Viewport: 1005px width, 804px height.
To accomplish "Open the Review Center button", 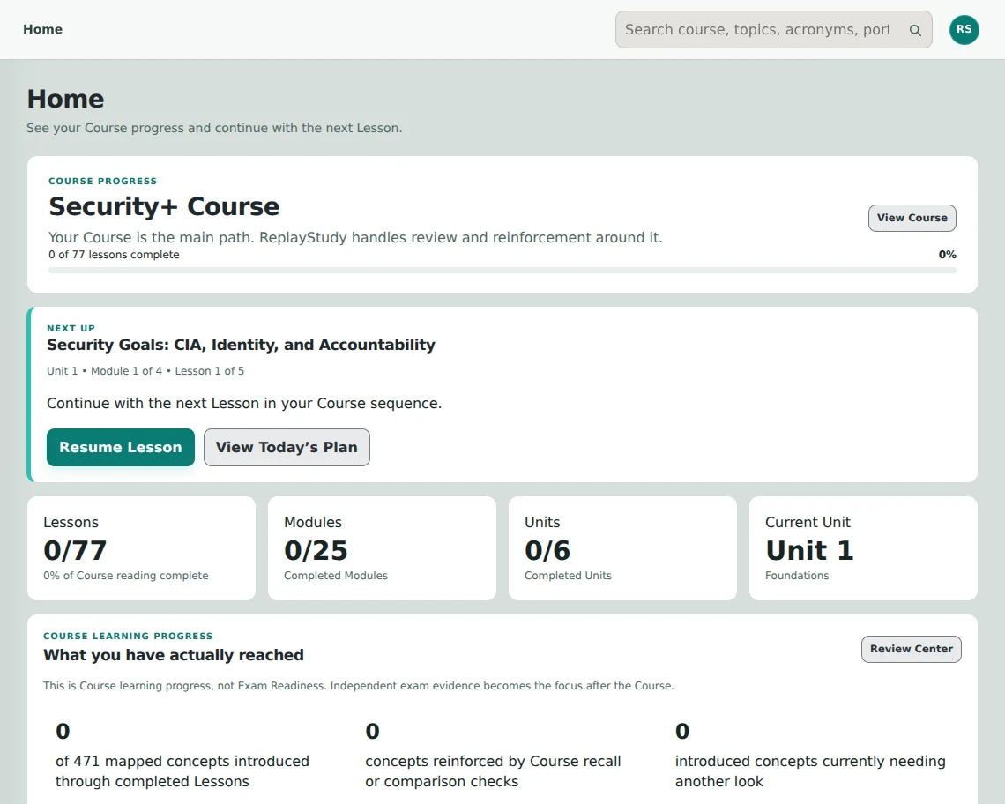I will click(911, 649).
